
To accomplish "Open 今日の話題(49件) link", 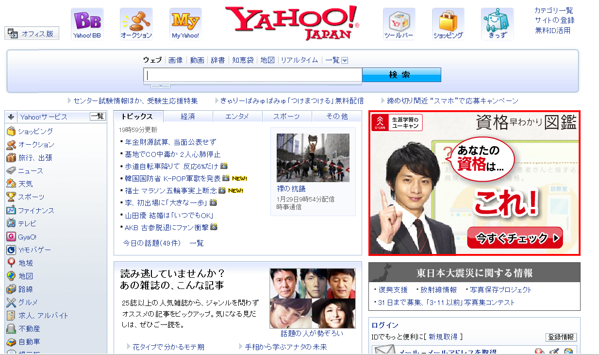I will click(x=151, y=243).
